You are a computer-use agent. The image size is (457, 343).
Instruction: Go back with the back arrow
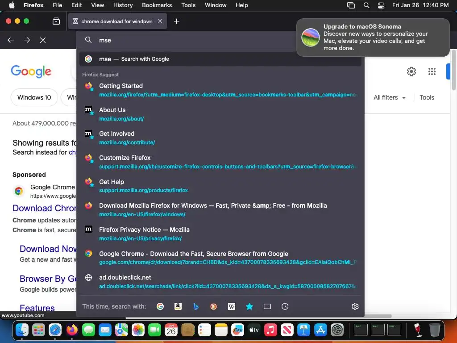point(11,40)
